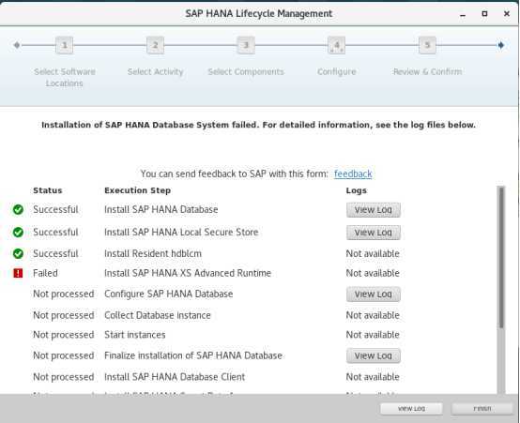View Log for Install SAP HANA Database
This screenshot has width=520, height=423.
374,210
